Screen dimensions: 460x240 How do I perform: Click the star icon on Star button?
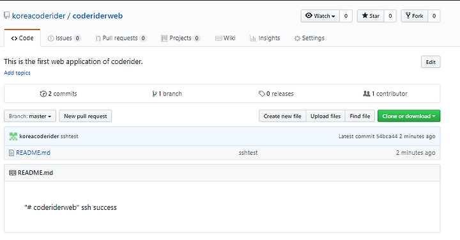(365, 15)
